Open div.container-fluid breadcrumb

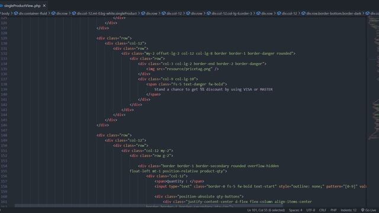tap(33, 14)
